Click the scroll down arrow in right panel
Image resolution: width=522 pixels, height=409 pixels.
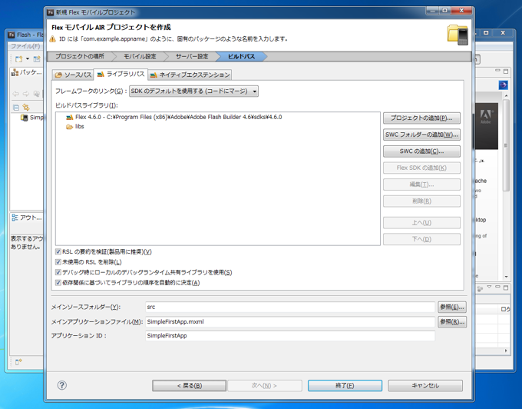(x=506, y=276)
